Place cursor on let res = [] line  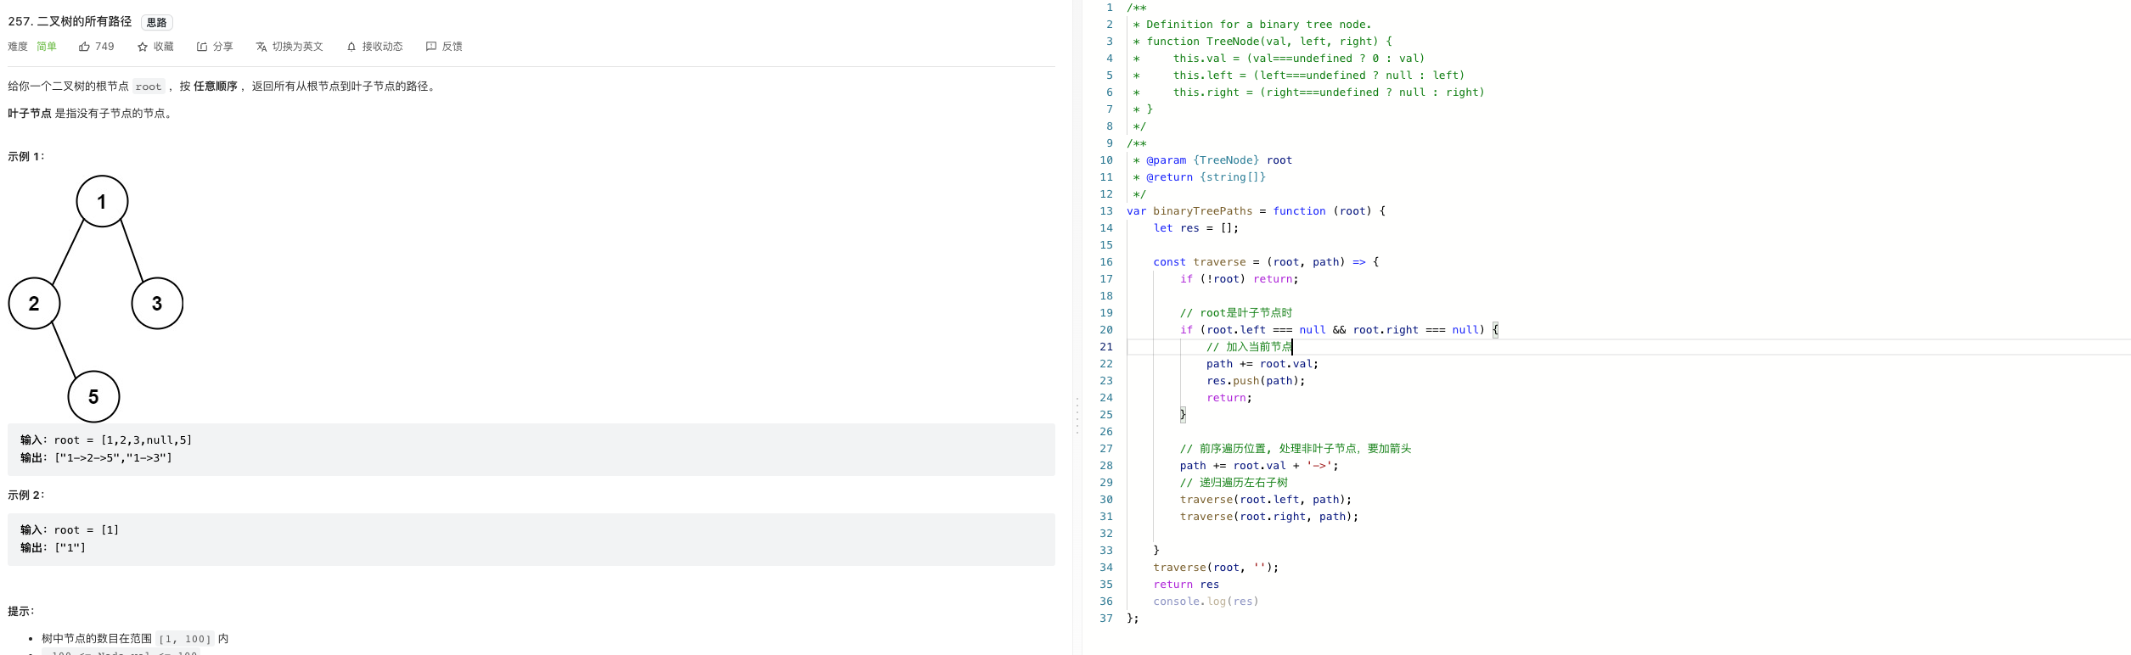[x=1196, y=228]
